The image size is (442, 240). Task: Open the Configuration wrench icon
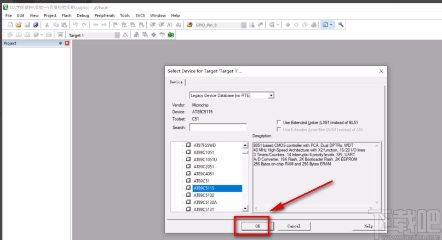tap(341, 25)
